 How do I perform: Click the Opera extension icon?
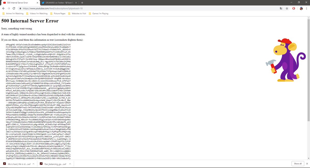pos(294,8)
